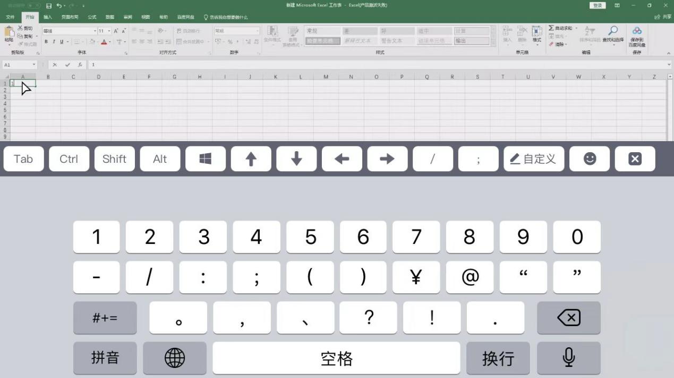674x378 pixels.
Task: Switch the keyboard to symbols with #+= key
Action: (105, 318)
